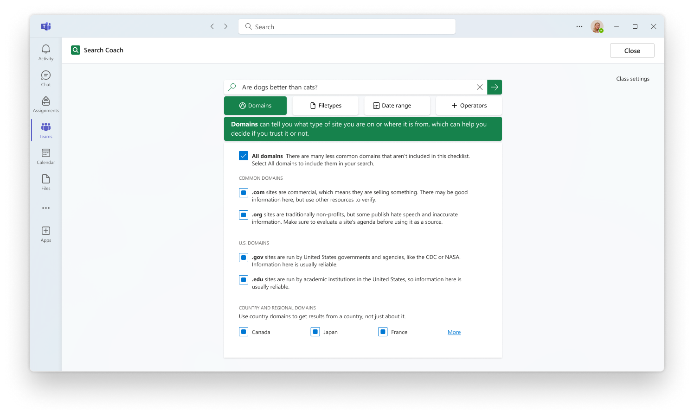This screenshot has width=694, height=416.
Task: Open the more options ellipsis menu
Action: click(579, 26)
